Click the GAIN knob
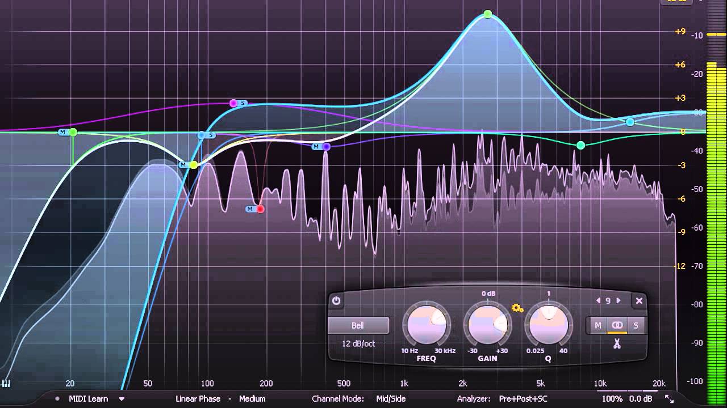Image resolution: width=727 pixels, height=408 pixels. (x=487, y=326)
